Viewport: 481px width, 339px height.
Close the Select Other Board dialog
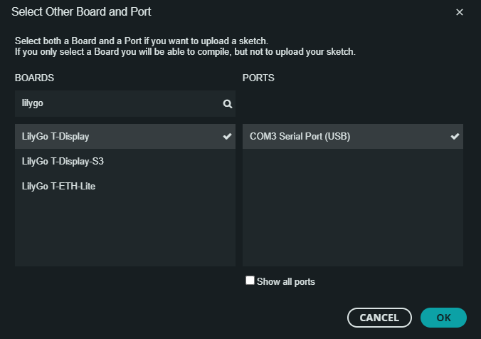(459, 12)
